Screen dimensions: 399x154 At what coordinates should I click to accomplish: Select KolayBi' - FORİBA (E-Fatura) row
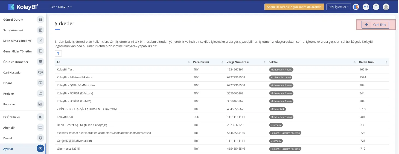tap(222, 93)
